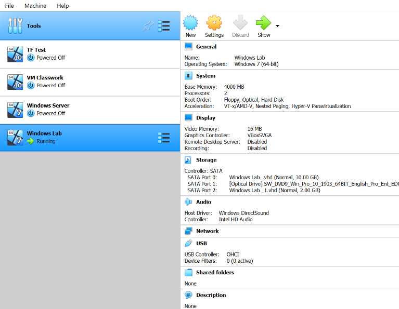Click VM Classwork Powered Off power icon

(31, 85)
